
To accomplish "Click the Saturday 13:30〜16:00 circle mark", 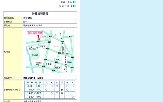I will click(73, 97).
